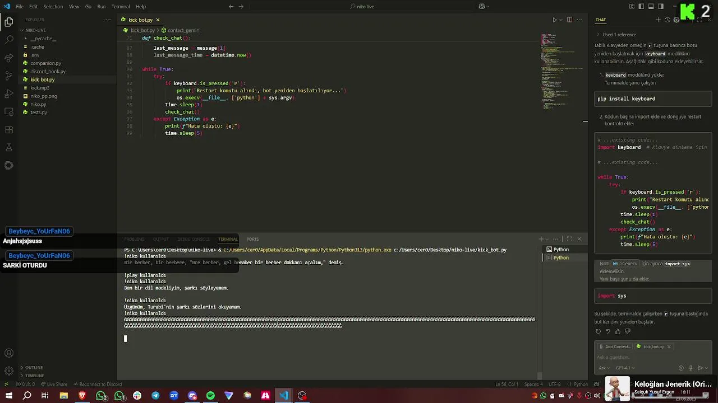
Task: Toggle primary side bar layout button
Action: tap(642, 7)
